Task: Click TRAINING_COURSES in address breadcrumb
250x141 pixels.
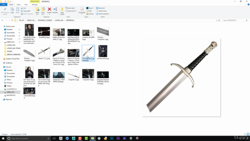Action: tap(45, 20)
